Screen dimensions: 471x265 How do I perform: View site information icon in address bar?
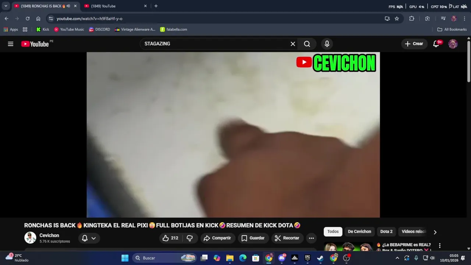[x=51, y=18]
